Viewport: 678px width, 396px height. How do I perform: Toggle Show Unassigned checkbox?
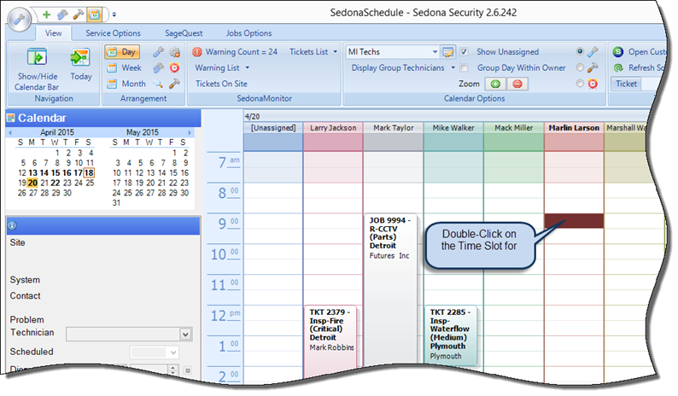464,52
